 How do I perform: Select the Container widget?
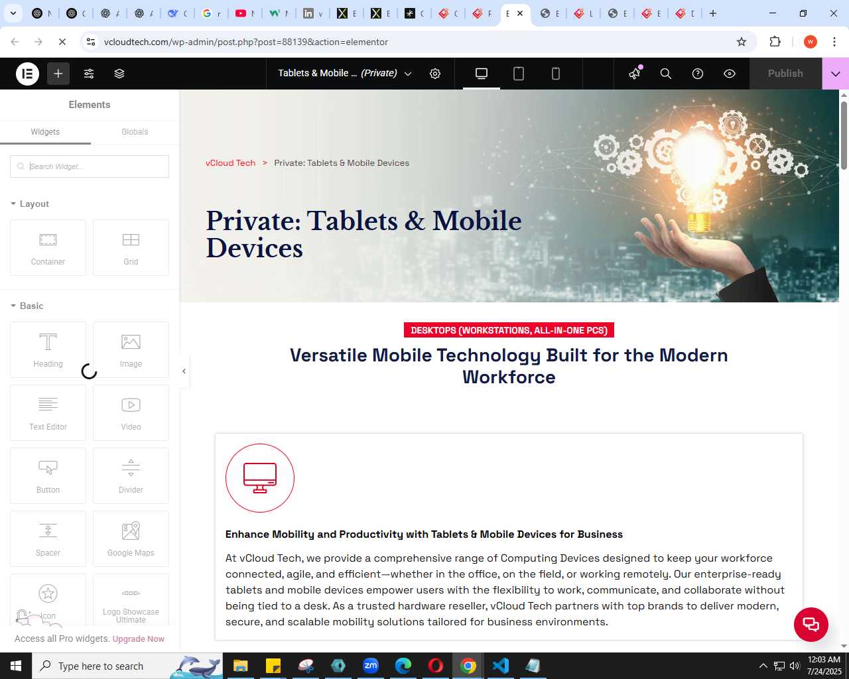click(x=48, y=247)
